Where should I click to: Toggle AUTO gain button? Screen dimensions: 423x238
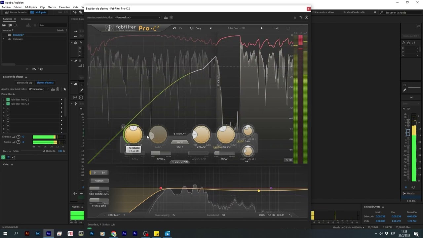241,141
